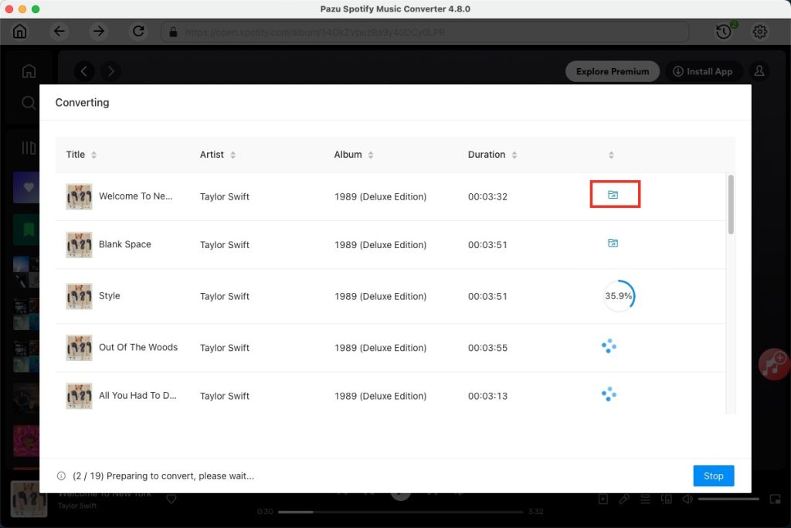Go forward using the toolbar forward arrow
The height and width of the screenshot is (528, 791).
98,32
